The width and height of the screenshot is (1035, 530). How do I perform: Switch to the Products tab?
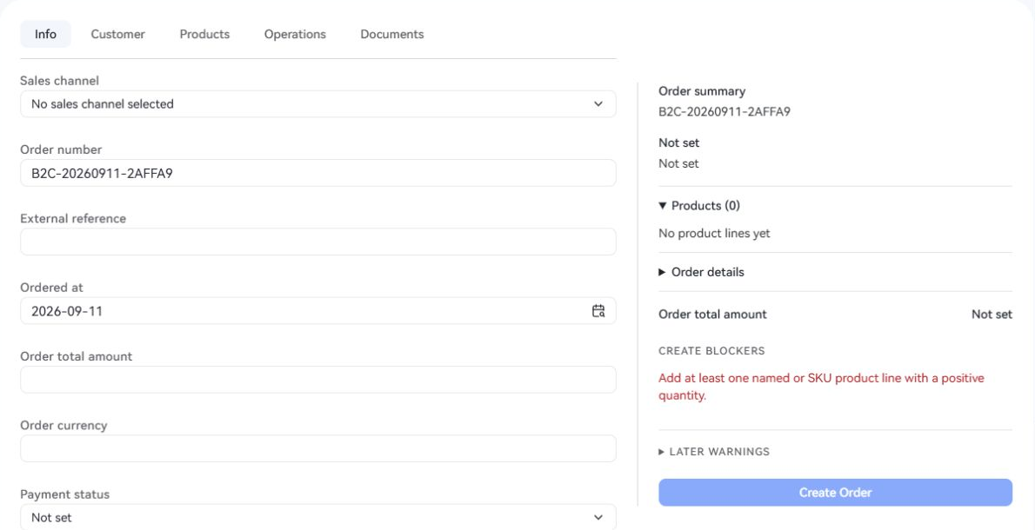tap(204, 34)
